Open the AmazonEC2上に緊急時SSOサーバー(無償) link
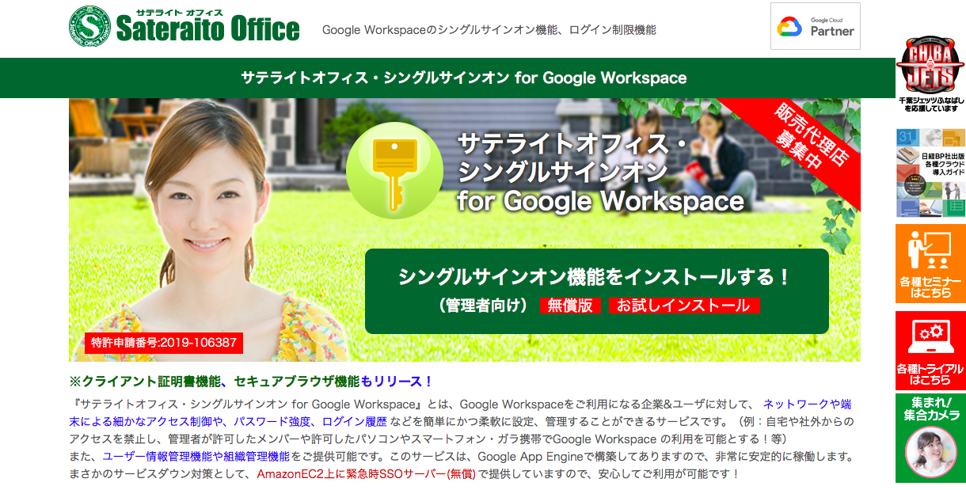This screenshot has height=490, width=966. [367, 474]
